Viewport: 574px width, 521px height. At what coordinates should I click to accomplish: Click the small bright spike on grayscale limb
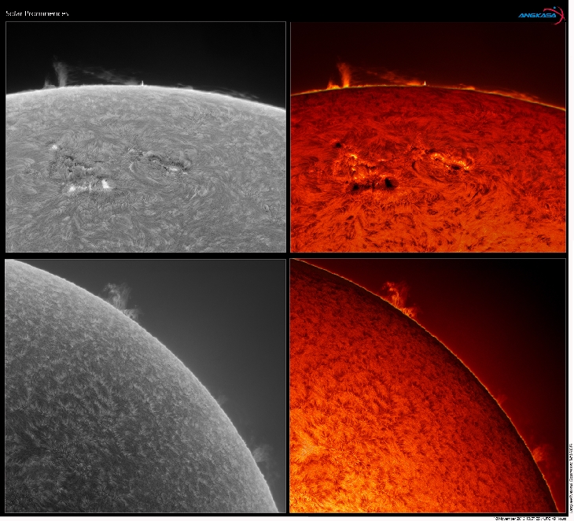[142, 82]
